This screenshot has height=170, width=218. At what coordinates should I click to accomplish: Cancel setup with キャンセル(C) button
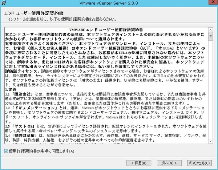[199, 163]
